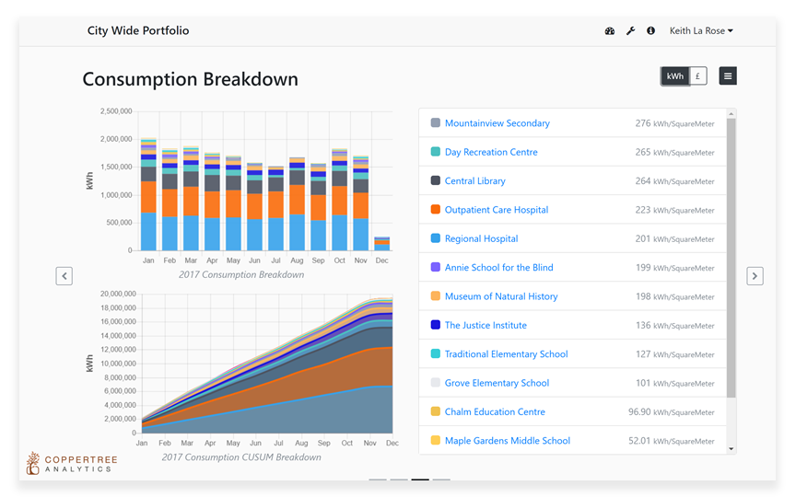Open Chalm Education Centre link

(x=495, y=411)
